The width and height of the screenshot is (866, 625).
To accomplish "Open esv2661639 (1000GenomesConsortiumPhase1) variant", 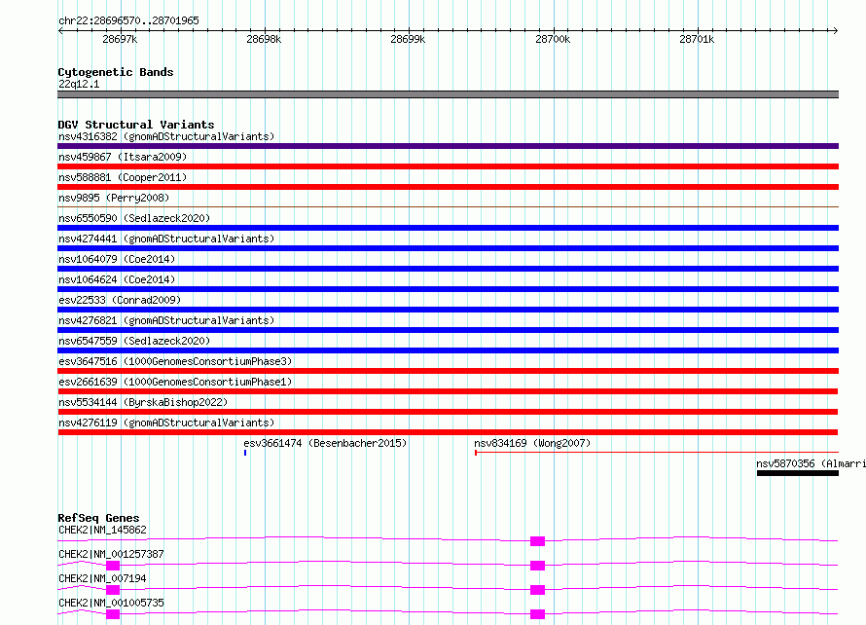I will coord(175,382).
